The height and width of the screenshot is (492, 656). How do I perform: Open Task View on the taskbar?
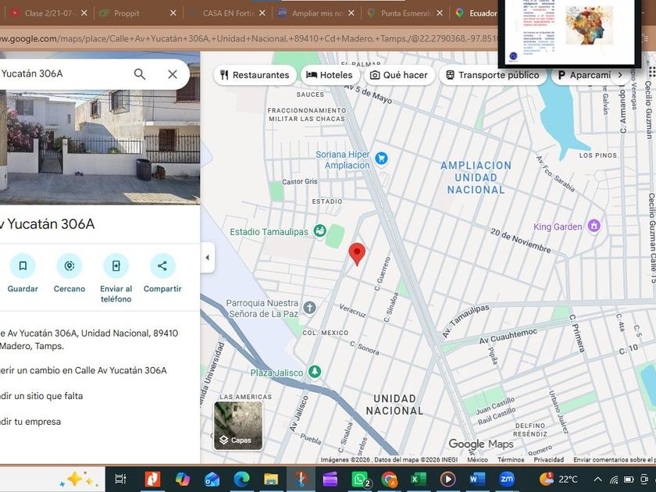(x=120, y=479)
